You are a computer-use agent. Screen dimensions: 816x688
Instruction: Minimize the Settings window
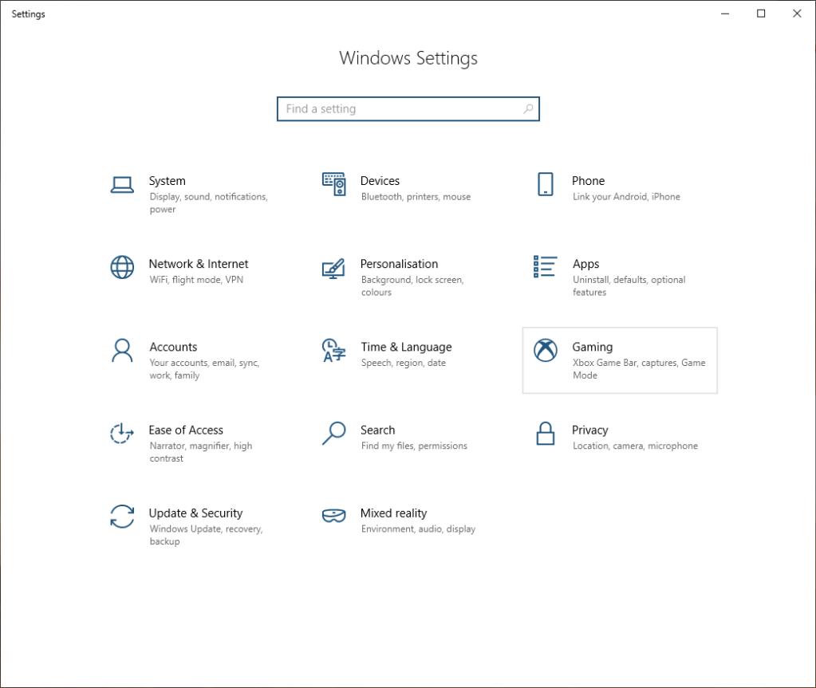click(x=725, y=14)
